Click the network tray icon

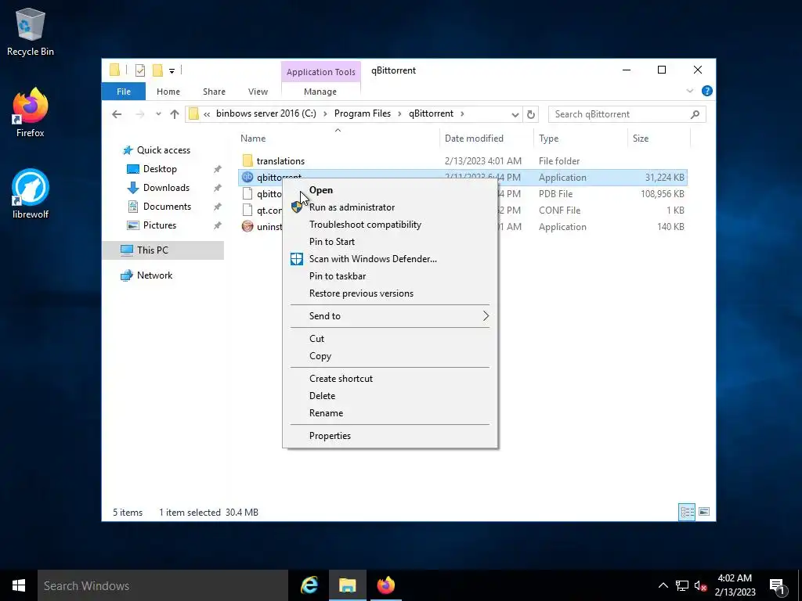(x=682, y=585)
